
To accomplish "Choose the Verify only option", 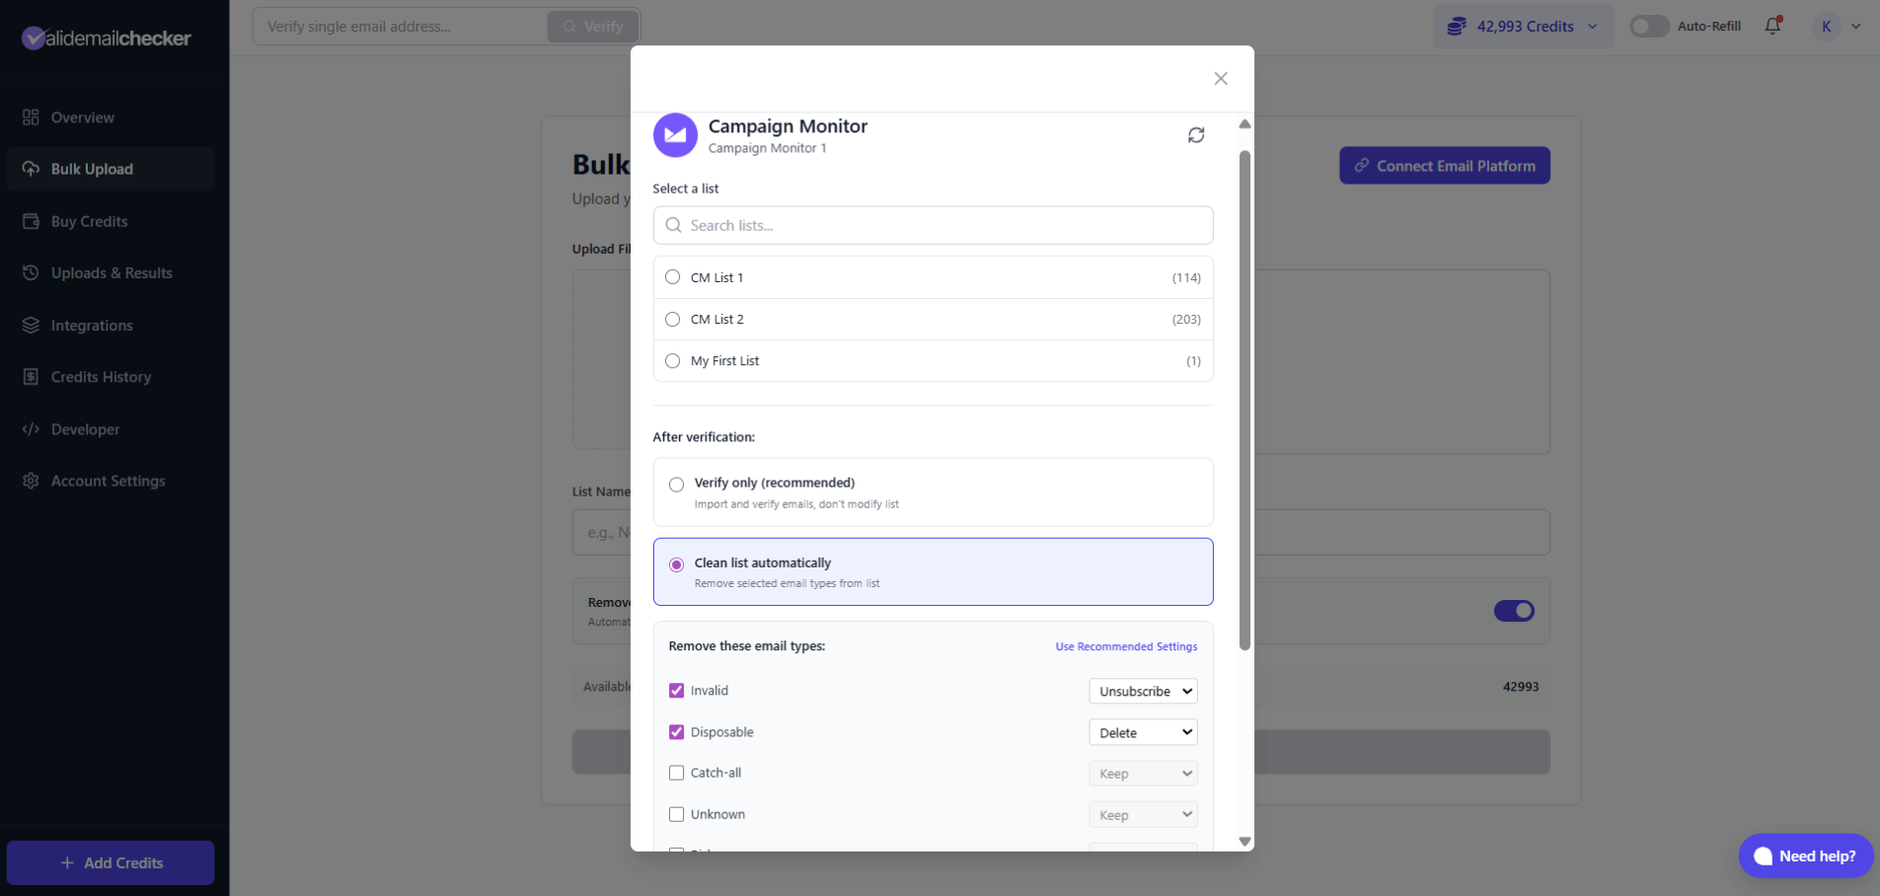I will (676, 484).
